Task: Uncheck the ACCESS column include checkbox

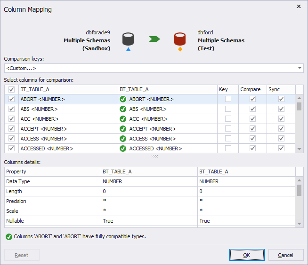Action: [11, 139]
